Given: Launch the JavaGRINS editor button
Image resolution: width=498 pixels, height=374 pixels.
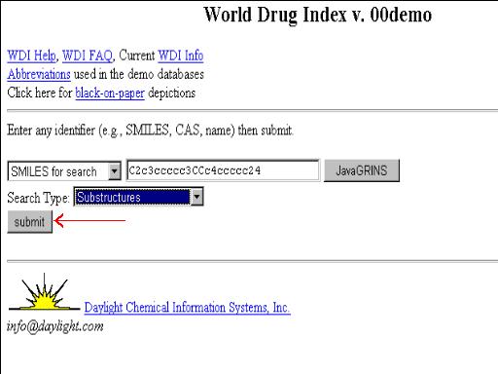Looking at the screenshot, I should 362,170.
